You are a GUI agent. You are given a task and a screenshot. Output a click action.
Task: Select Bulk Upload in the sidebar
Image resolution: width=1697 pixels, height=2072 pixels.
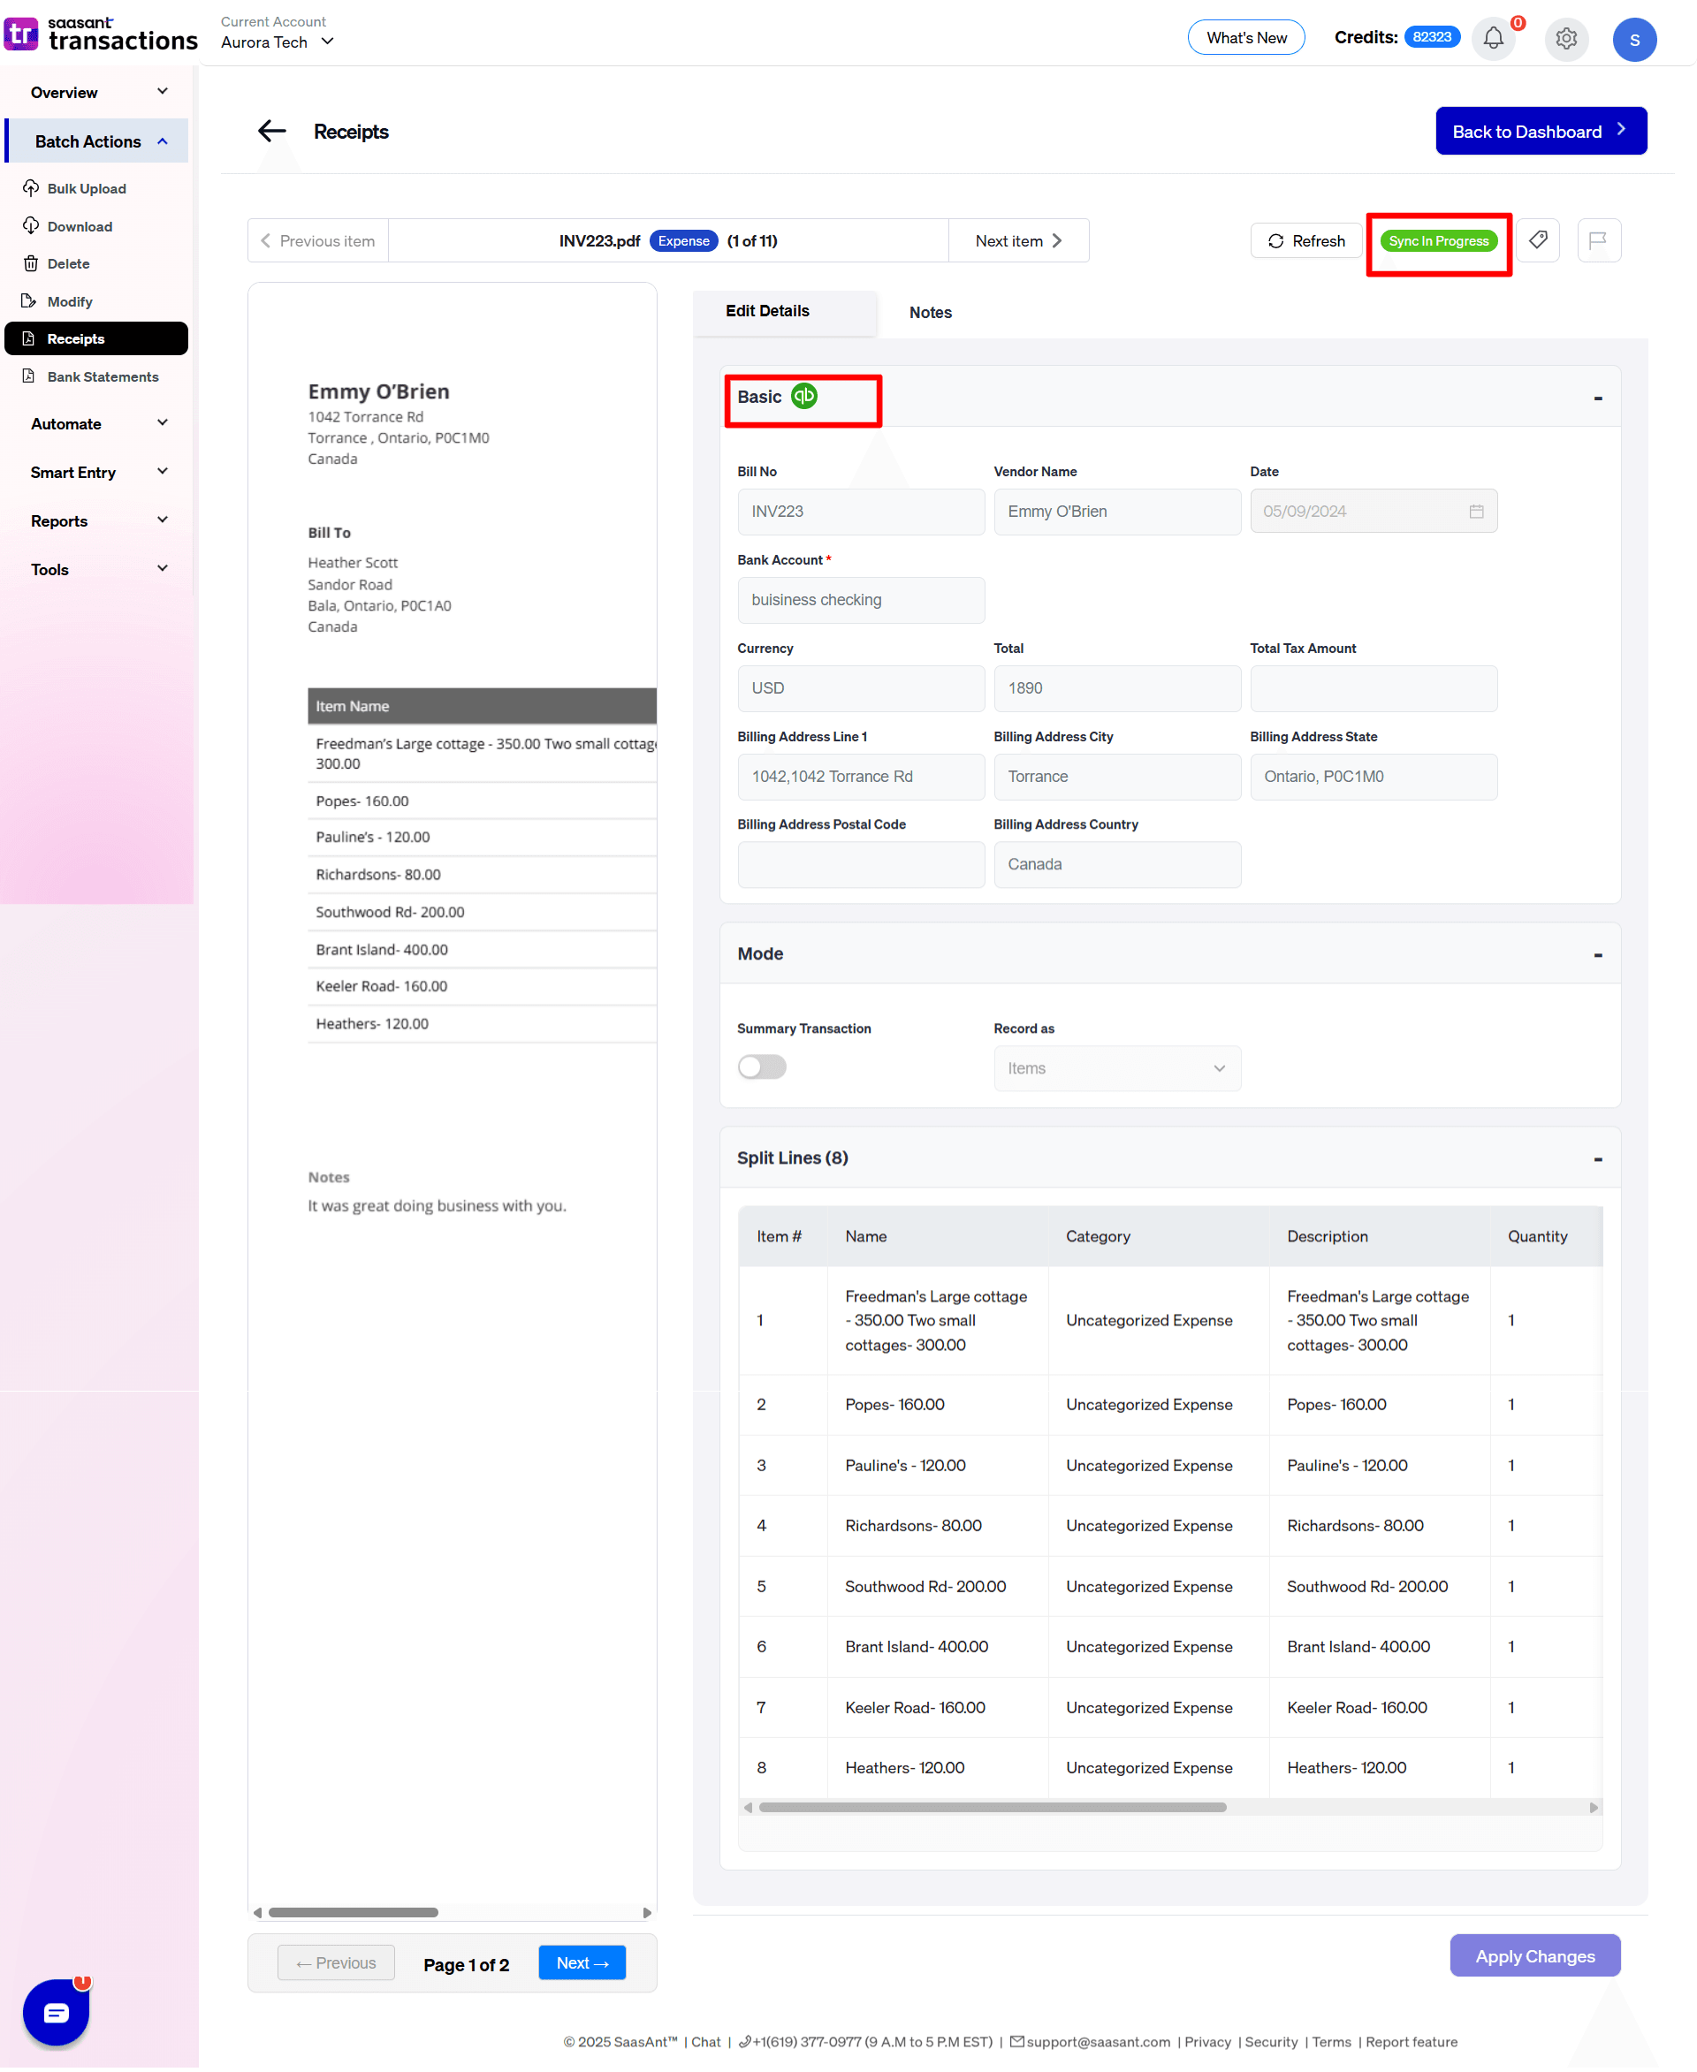pyautogui.click(x=86, y=187)
